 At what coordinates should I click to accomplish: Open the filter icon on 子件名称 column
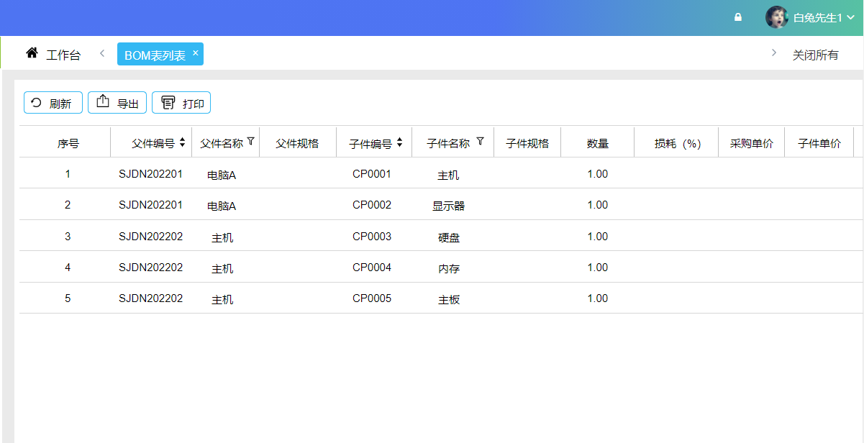(x=478, y=142)
